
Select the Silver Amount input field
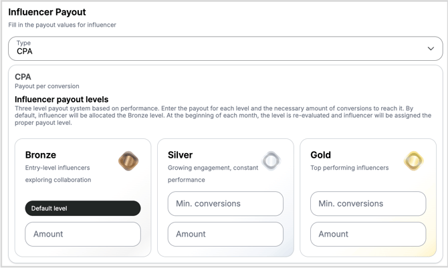(225, 234)
